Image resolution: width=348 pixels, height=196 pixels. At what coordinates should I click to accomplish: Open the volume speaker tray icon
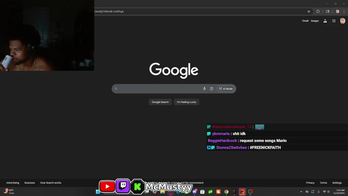[328, 192]
